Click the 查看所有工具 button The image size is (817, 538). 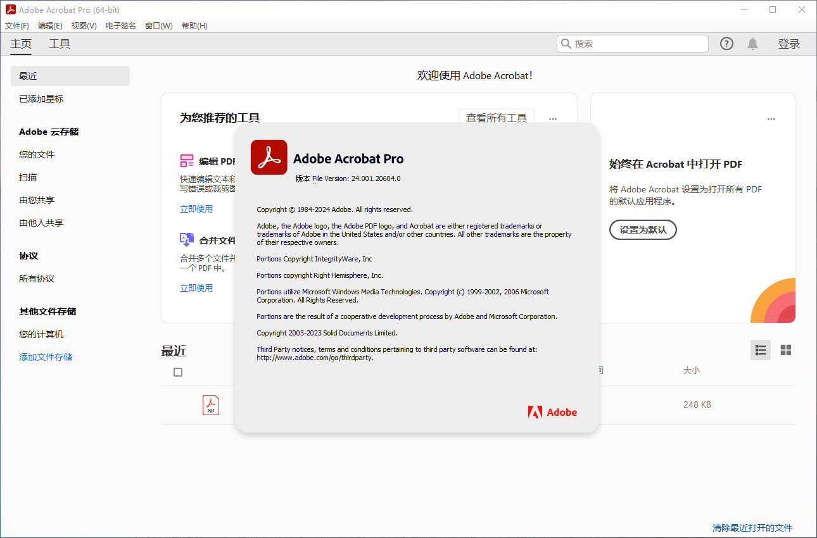coord(497,118)
